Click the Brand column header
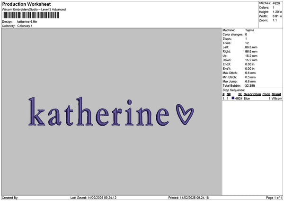Viewport: 284px width, 201px height. (276, 94)
